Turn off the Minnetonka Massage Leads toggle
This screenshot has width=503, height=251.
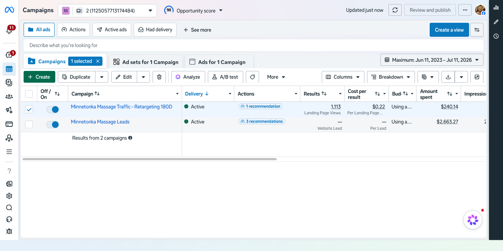(x=53, y=125)
